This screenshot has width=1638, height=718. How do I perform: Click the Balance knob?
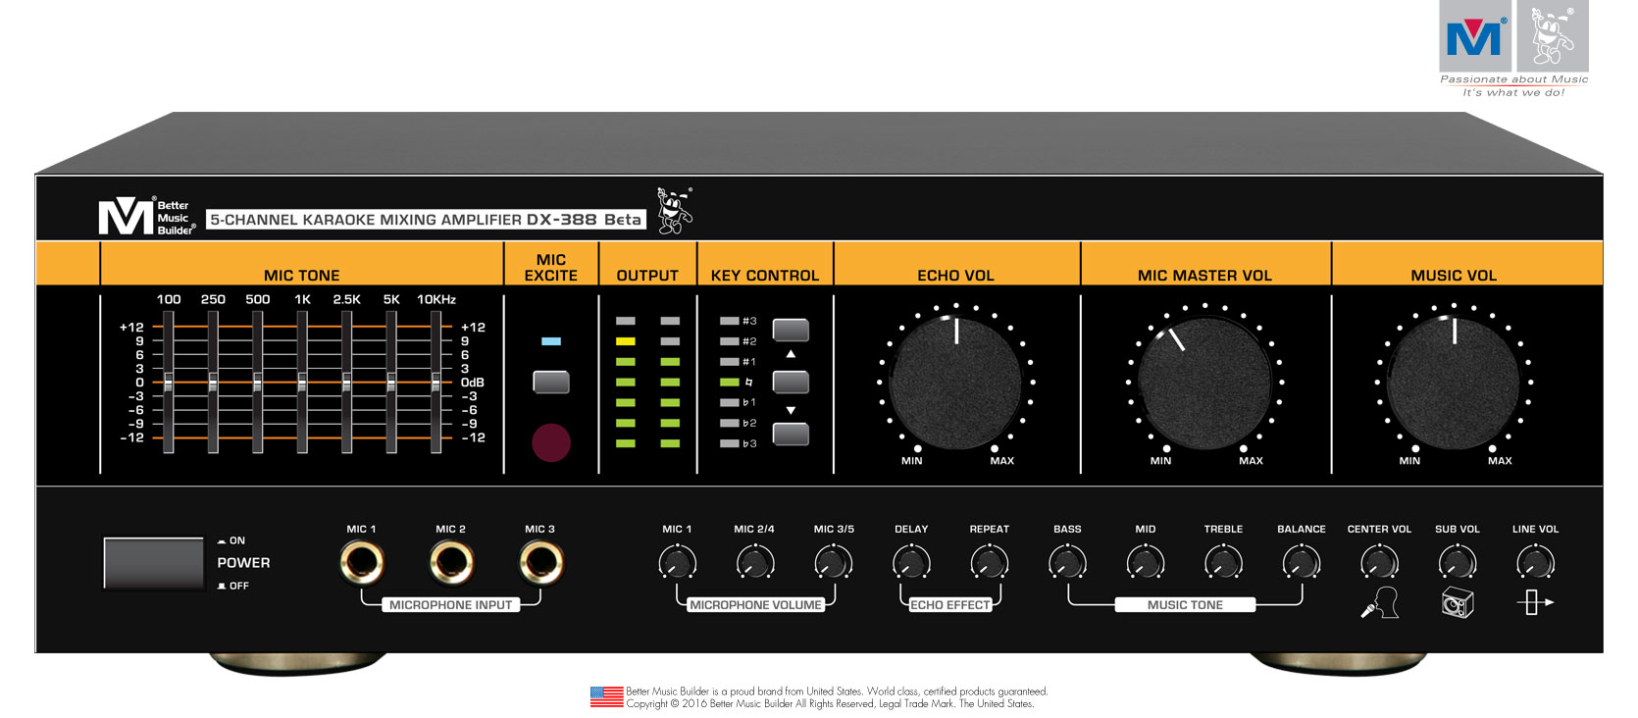(1302, 563)
